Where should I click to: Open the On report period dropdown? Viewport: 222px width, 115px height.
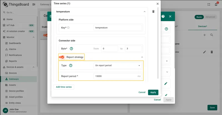(118, 65)
